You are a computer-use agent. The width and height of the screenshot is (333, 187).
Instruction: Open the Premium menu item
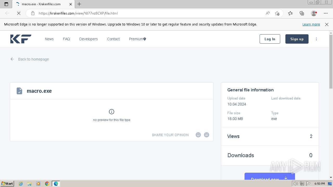(137, 39)
